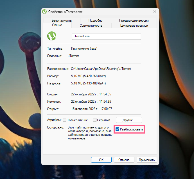Click the dialog title Свойства: uTorrent.exe

(x=65, y=12)
